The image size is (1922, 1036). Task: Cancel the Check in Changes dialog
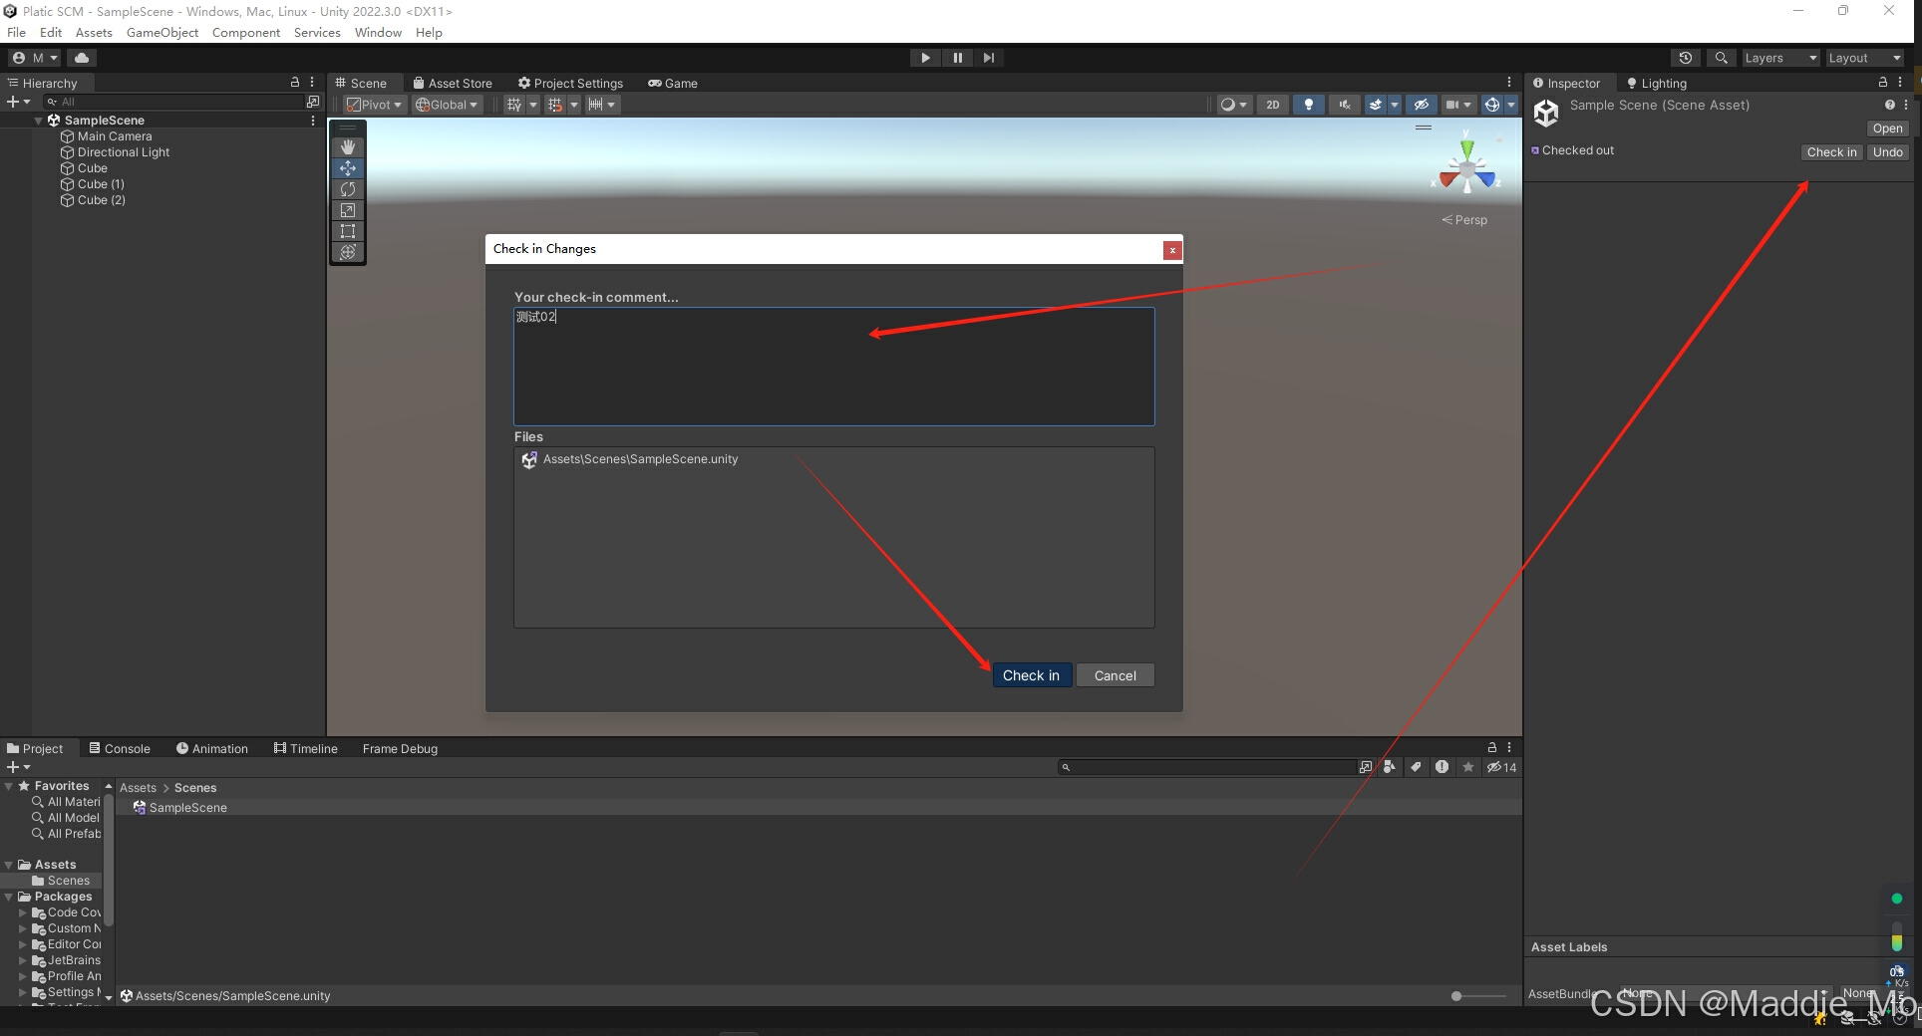[x=1115, y=675]
